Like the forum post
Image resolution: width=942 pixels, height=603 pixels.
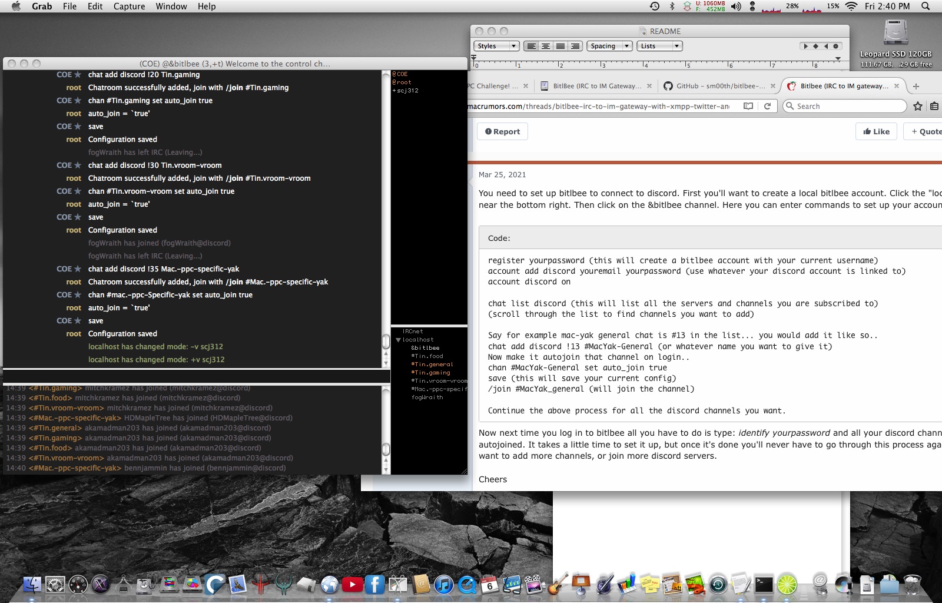tap(876, 131)
